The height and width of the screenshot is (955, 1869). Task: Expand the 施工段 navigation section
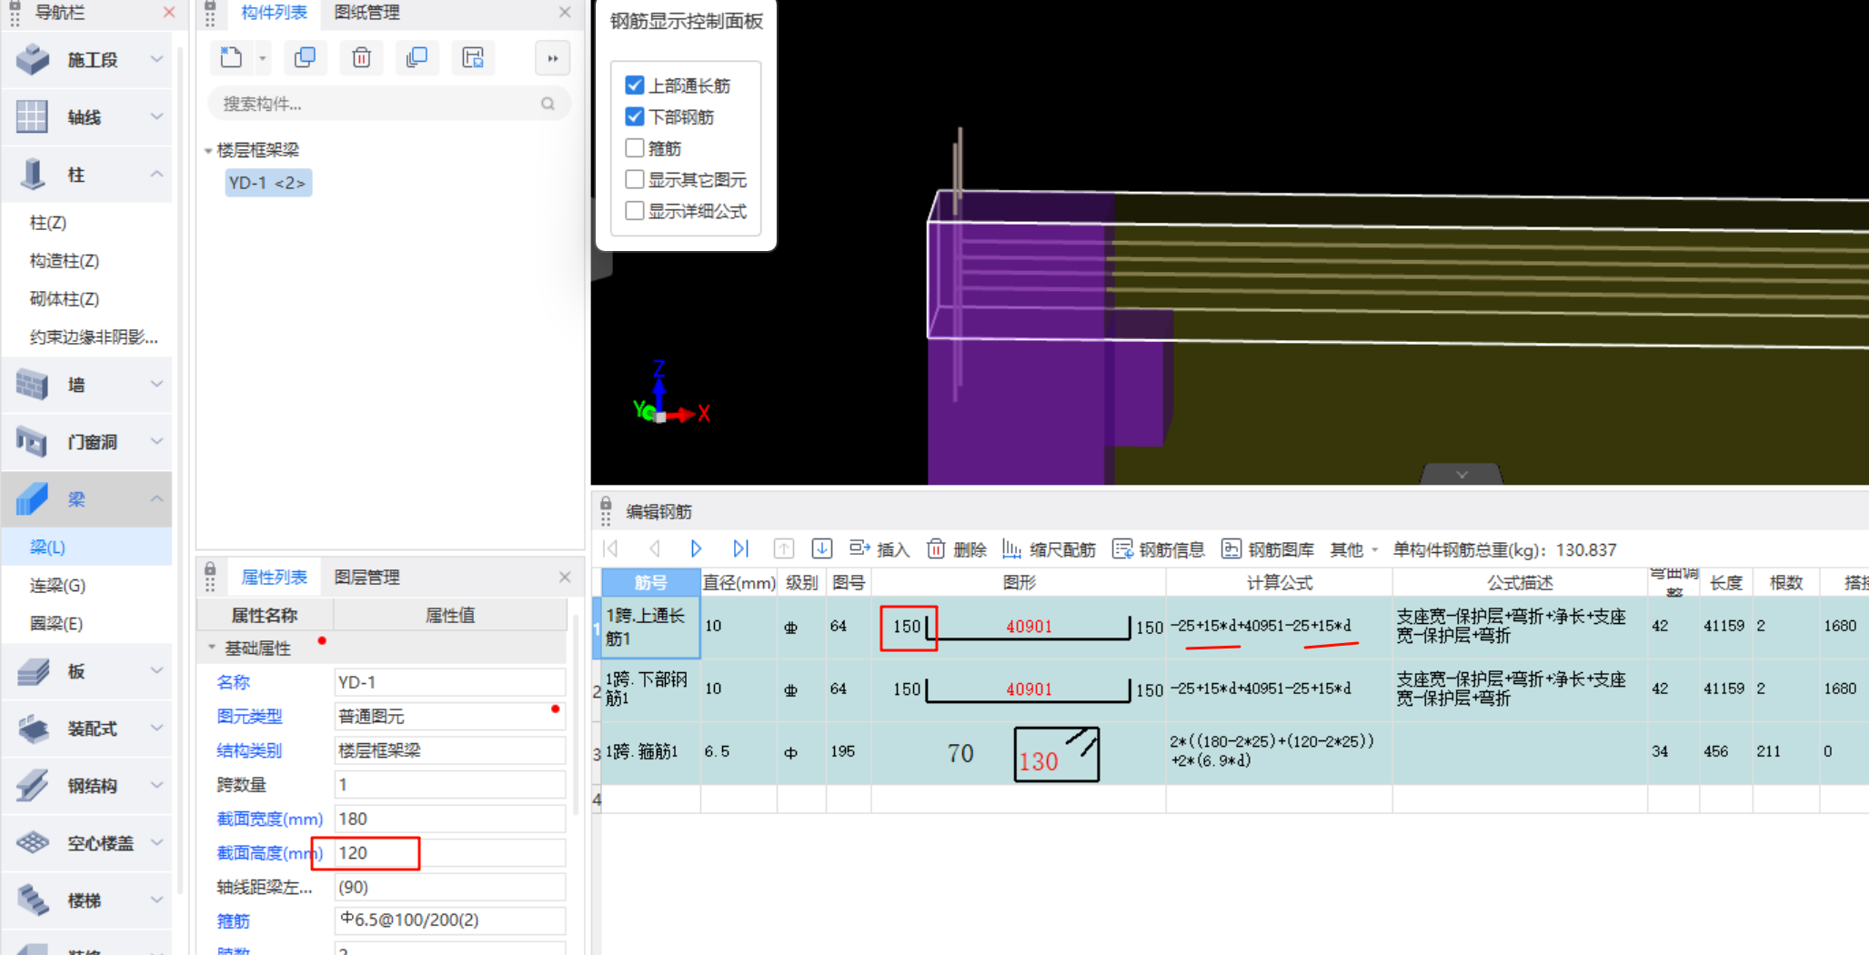156,59
